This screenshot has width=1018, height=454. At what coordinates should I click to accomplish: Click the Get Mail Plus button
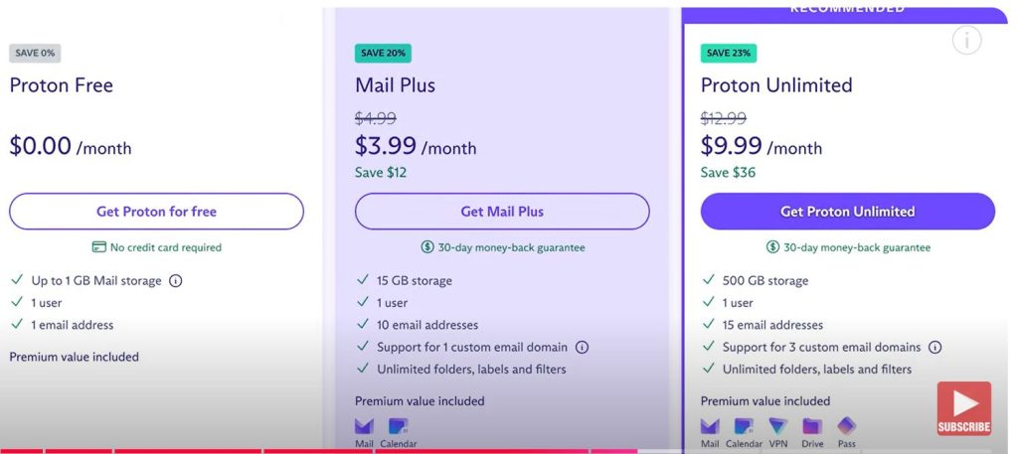point(502,212)
